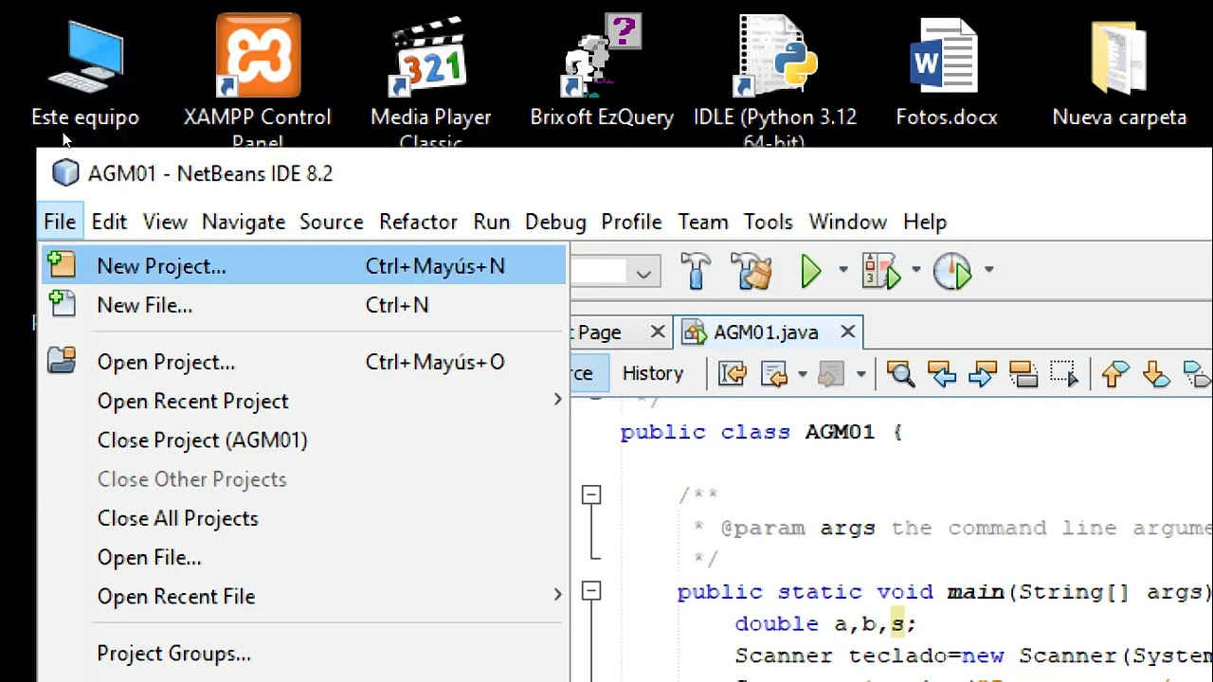Screen dimensions: 1213x682
Task: Click the Next Bookmark icon
Action: tap(1156, 374)
